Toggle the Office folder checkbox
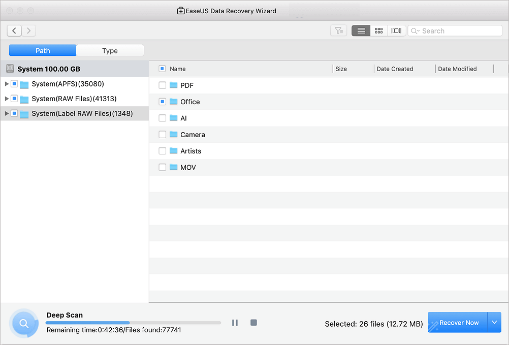 (x=163, y=102)
